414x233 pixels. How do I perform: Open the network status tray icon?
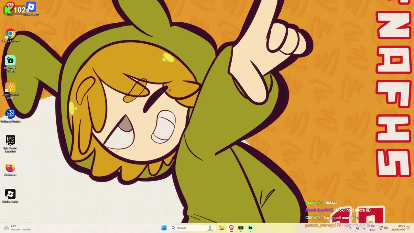[x=381, y=228]
